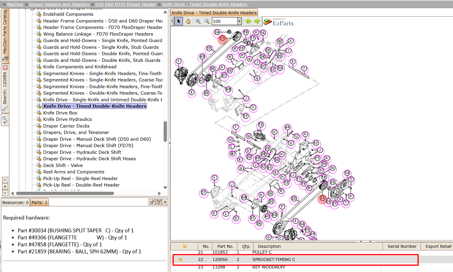Image resolution: width=453 pixels, height=272 pixels.
Task: Zoom out of the parts diagram
Action: click(207, 21)
